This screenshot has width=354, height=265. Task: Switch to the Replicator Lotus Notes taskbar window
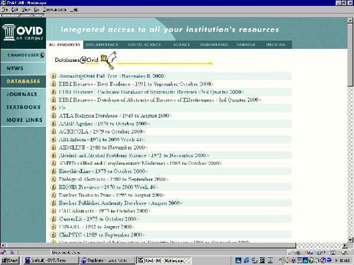click(x=107, y=260)
